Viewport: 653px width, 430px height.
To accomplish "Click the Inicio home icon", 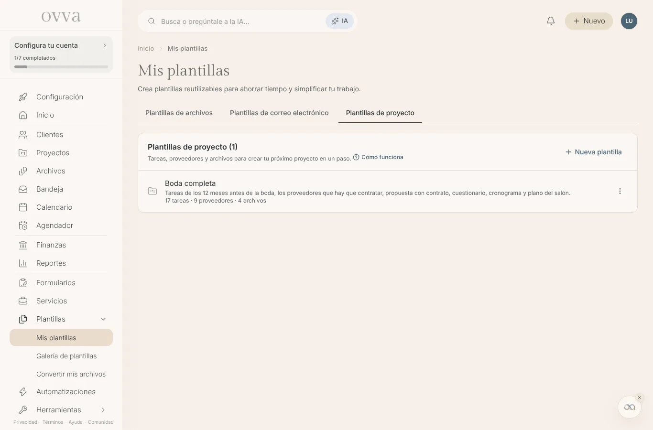I will coord(23,115).
